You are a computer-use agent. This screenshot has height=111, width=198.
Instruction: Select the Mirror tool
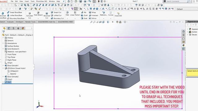point(93,18)
